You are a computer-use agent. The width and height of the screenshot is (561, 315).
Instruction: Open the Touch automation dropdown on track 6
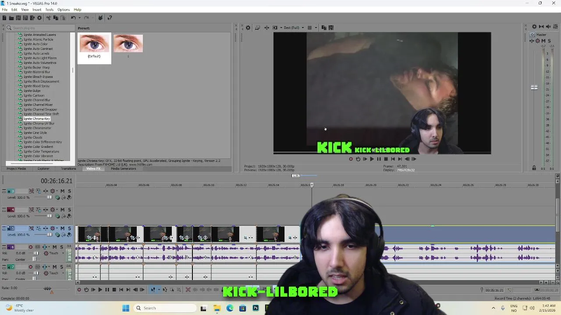coord(63,253)
